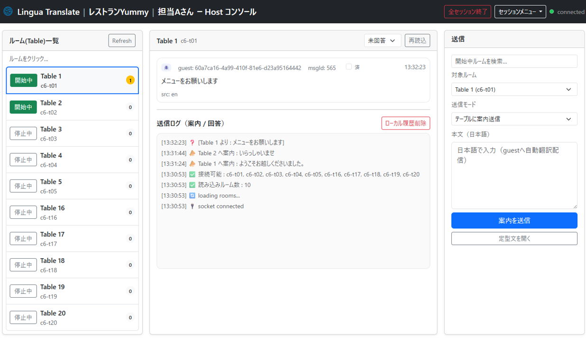586x338 pixels.
Task: Click the red 全セッション終了 button
Action: [x=467, y=11]
